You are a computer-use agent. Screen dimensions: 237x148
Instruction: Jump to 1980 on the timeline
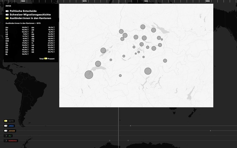coord(146,2)
